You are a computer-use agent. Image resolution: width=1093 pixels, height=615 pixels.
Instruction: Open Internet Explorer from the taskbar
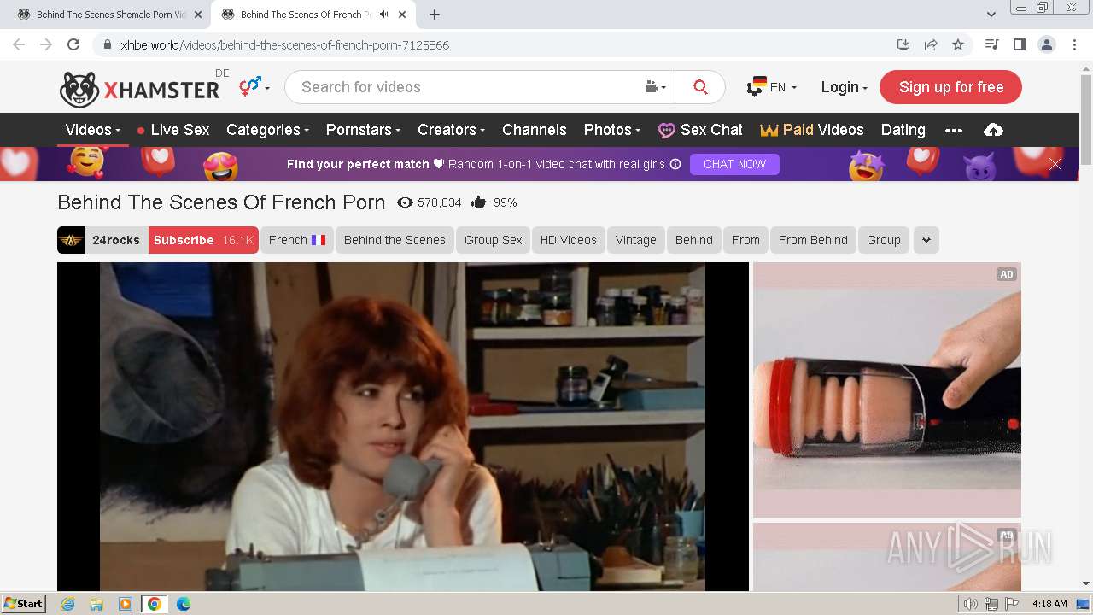67,604
